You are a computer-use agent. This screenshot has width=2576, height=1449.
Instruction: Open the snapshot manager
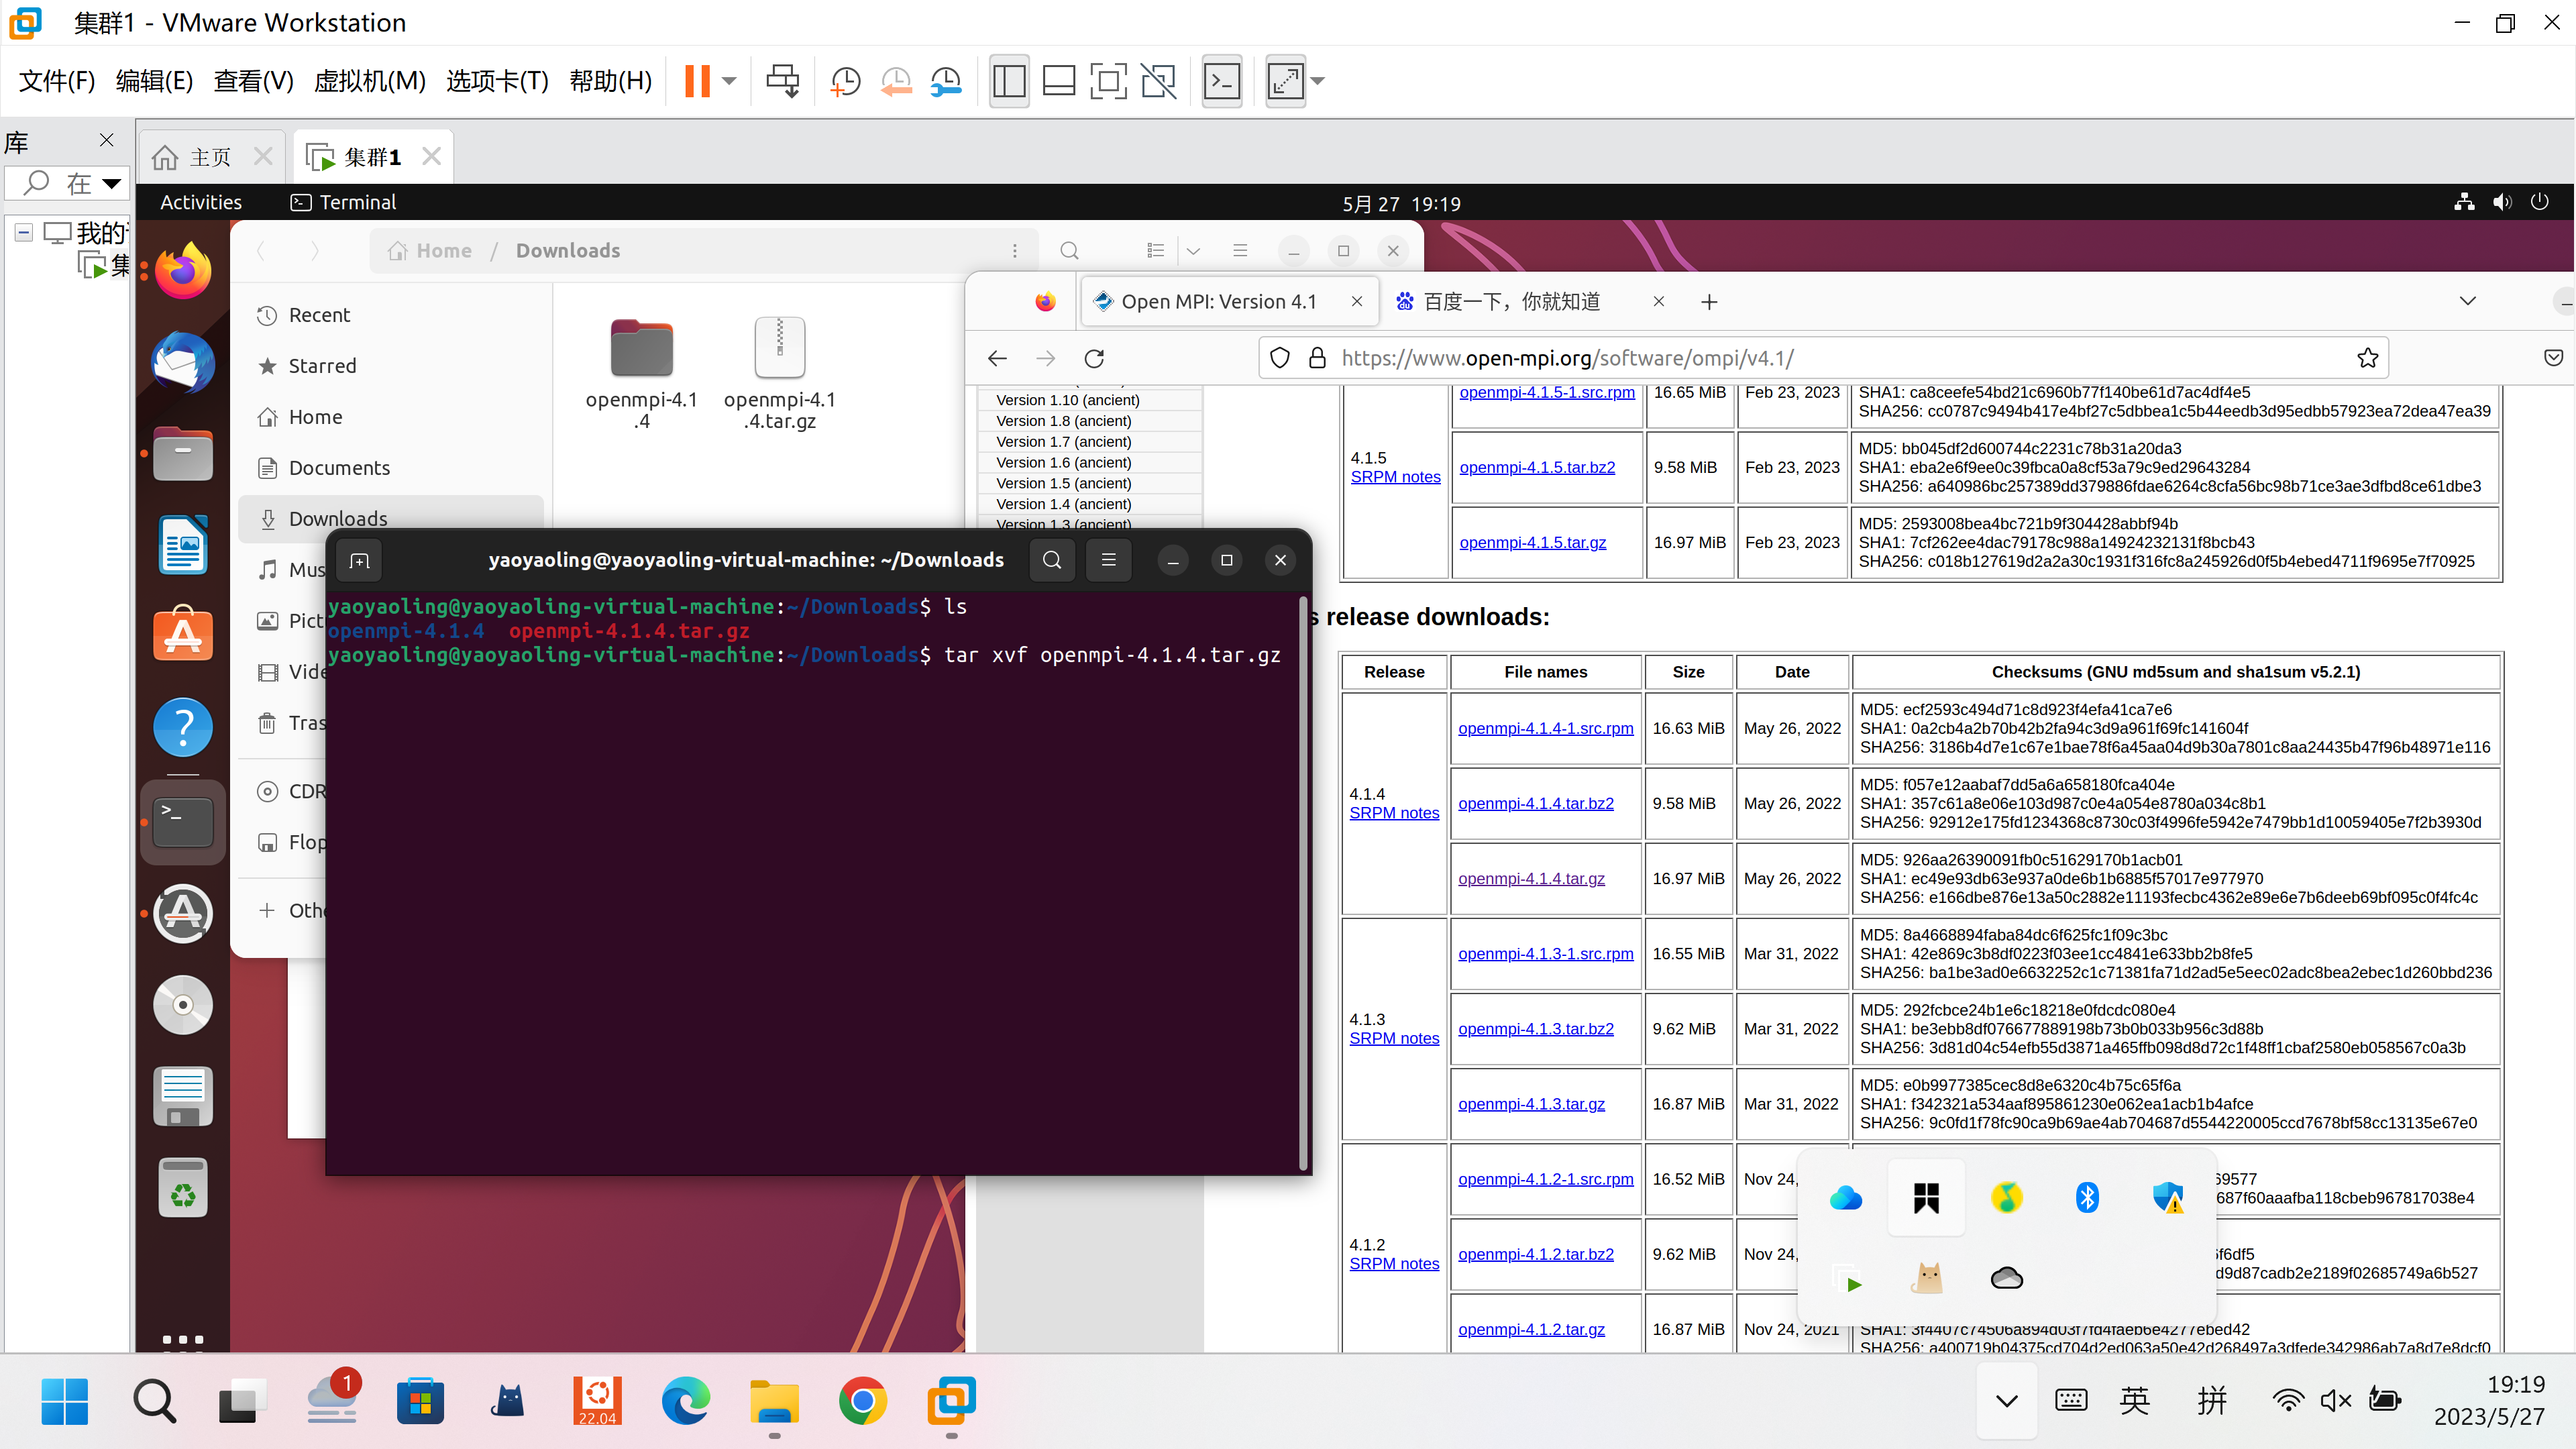pos(946,81)
